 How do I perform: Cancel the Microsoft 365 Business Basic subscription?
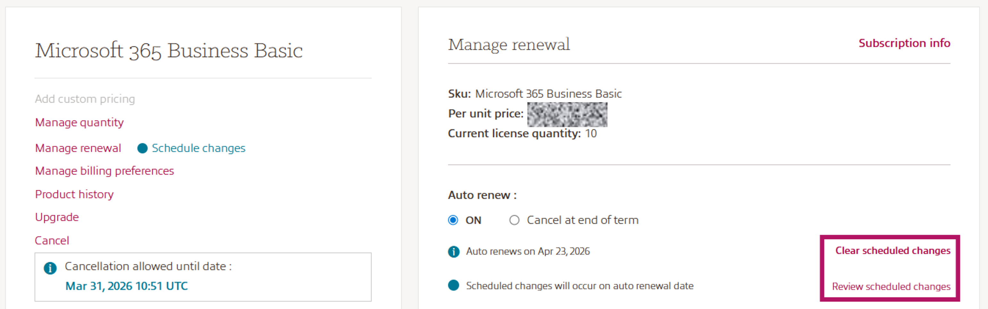pyautogui.click(x=52, y=240)
